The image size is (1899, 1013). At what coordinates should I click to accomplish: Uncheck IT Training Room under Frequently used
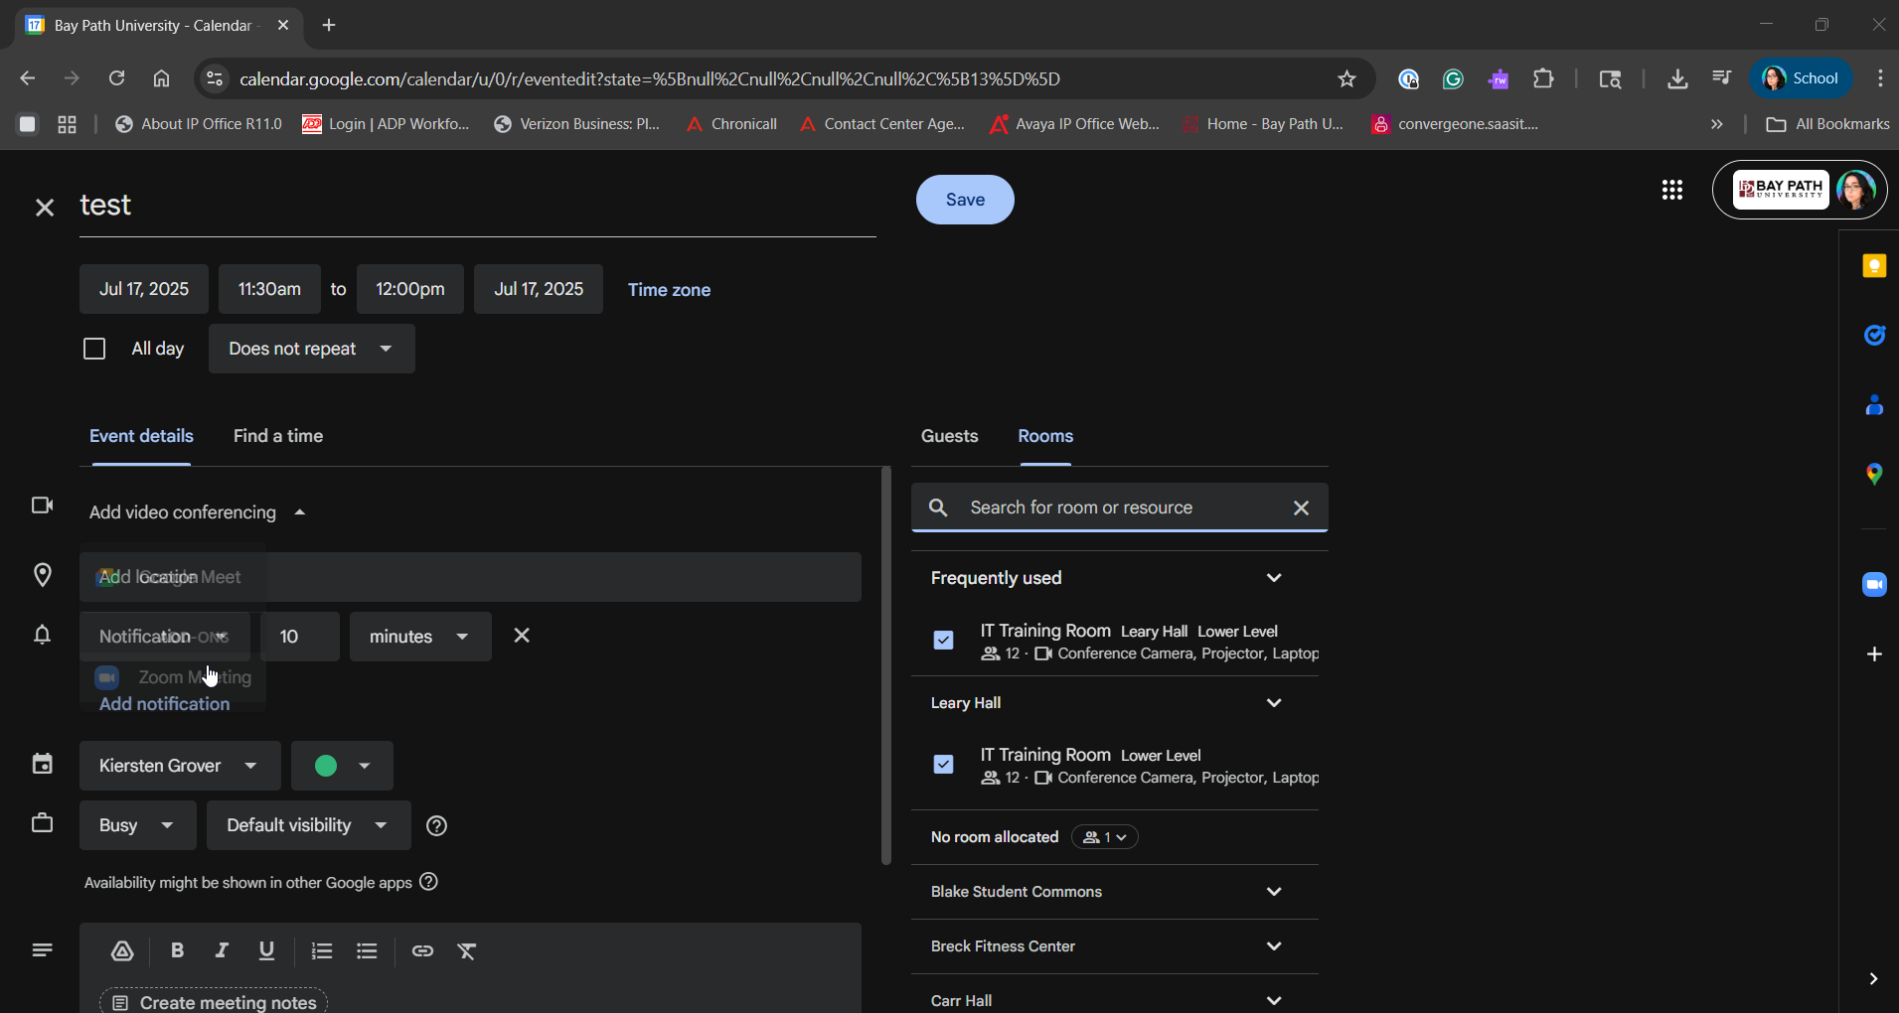click(944, 641)
